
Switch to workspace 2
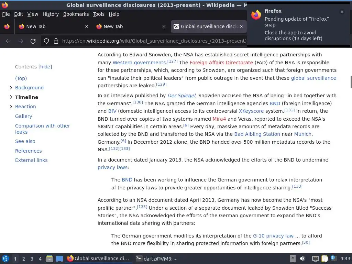[24, 259]
